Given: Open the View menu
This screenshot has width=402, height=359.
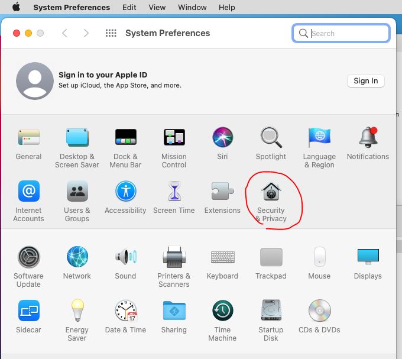Looking at the screenshot, I should [157, 8].
